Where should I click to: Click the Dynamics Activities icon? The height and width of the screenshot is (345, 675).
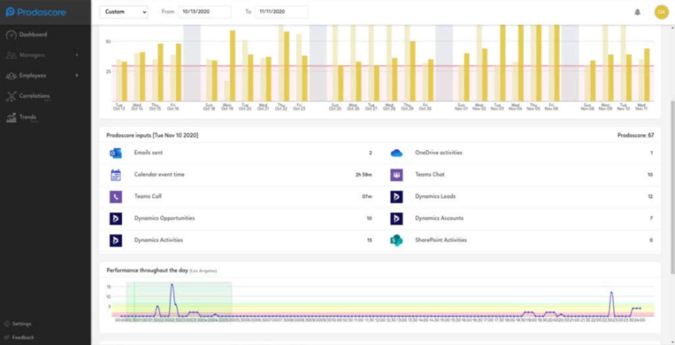(x=116, y=240)
